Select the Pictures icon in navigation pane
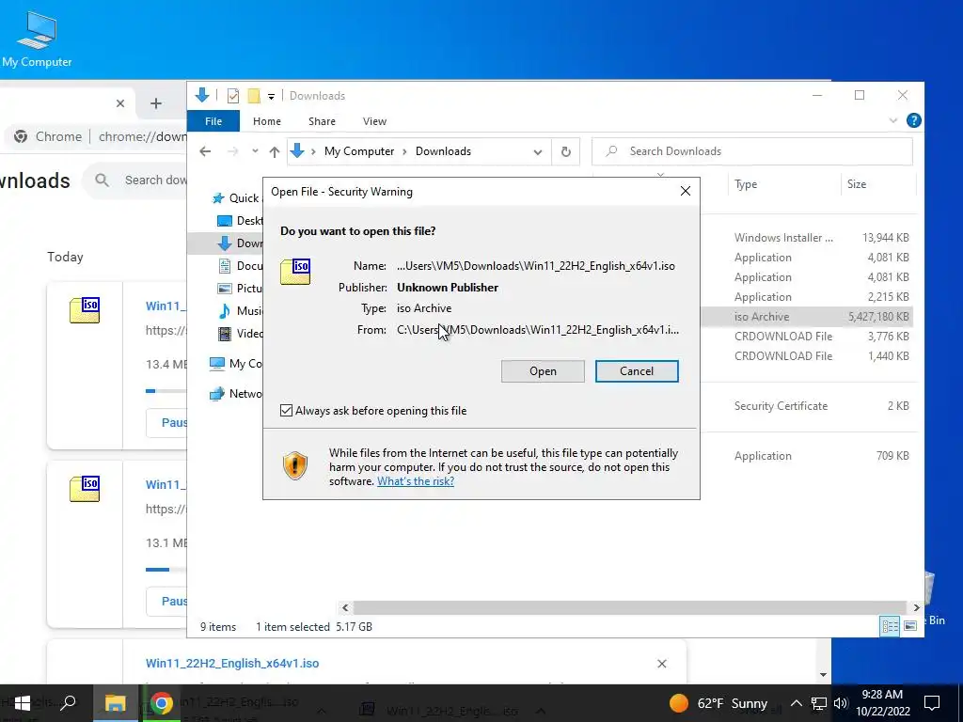The image size is (963, 722). click(225, 288)
